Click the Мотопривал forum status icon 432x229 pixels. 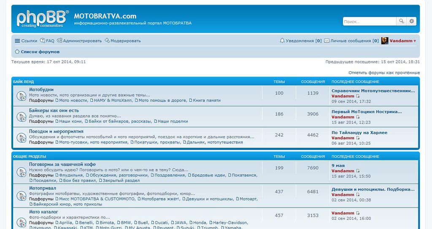[22, 196]
